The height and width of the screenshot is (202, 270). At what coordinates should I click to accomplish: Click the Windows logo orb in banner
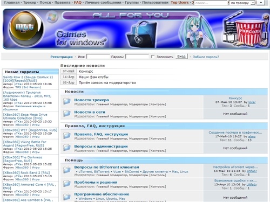[52, 17]
